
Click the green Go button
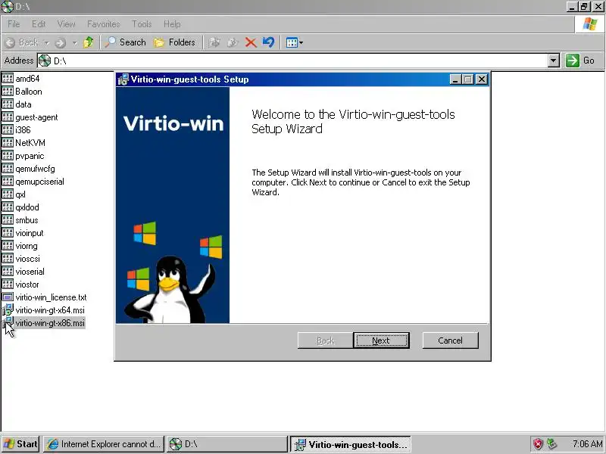coord(580,61)
